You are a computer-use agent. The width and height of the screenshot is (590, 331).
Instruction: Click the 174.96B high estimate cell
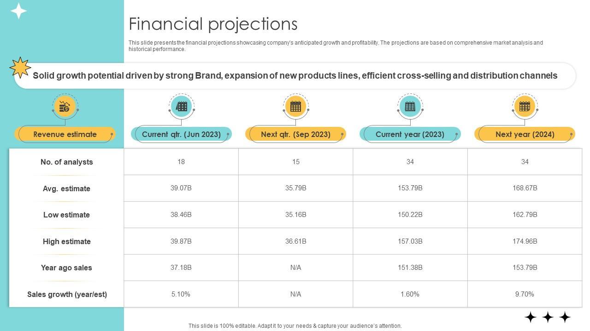525,241
